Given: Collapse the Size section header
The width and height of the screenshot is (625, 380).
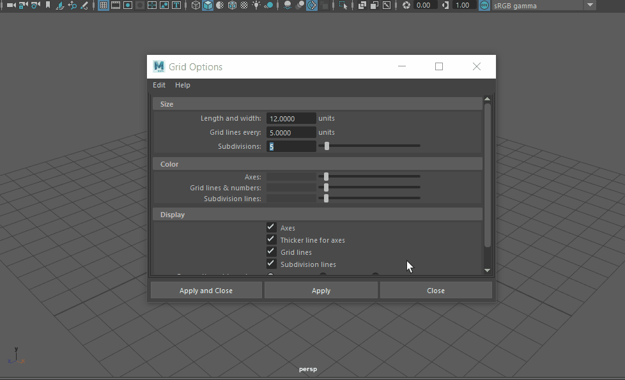Looking at the screenshot, I should 317,104.
